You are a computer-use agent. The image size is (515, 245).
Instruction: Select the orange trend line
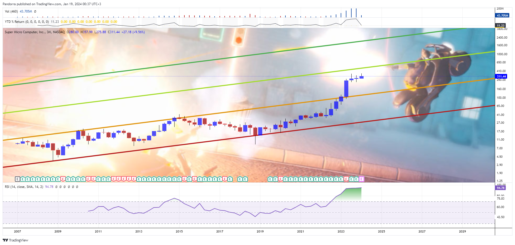[x=249, y=109]
